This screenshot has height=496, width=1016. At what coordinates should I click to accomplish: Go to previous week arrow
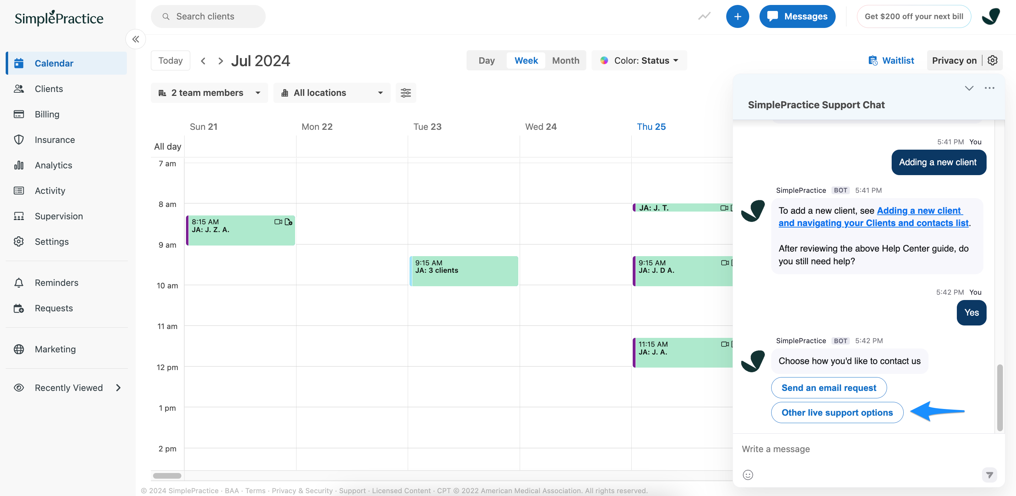203,60
